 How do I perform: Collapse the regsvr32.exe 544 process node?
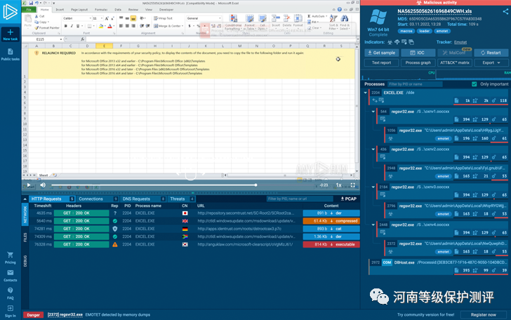click(x=374, y=111)
